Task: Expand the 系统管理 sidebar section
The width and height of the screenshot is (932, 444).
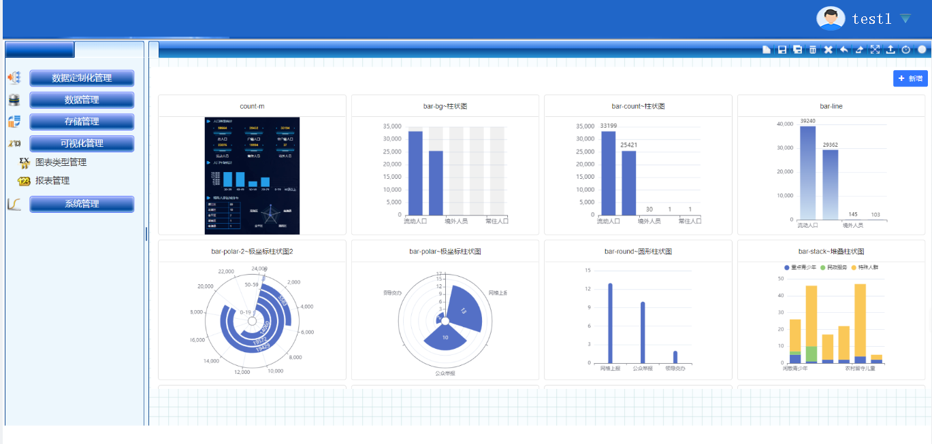Action: [x=82, y=204]
